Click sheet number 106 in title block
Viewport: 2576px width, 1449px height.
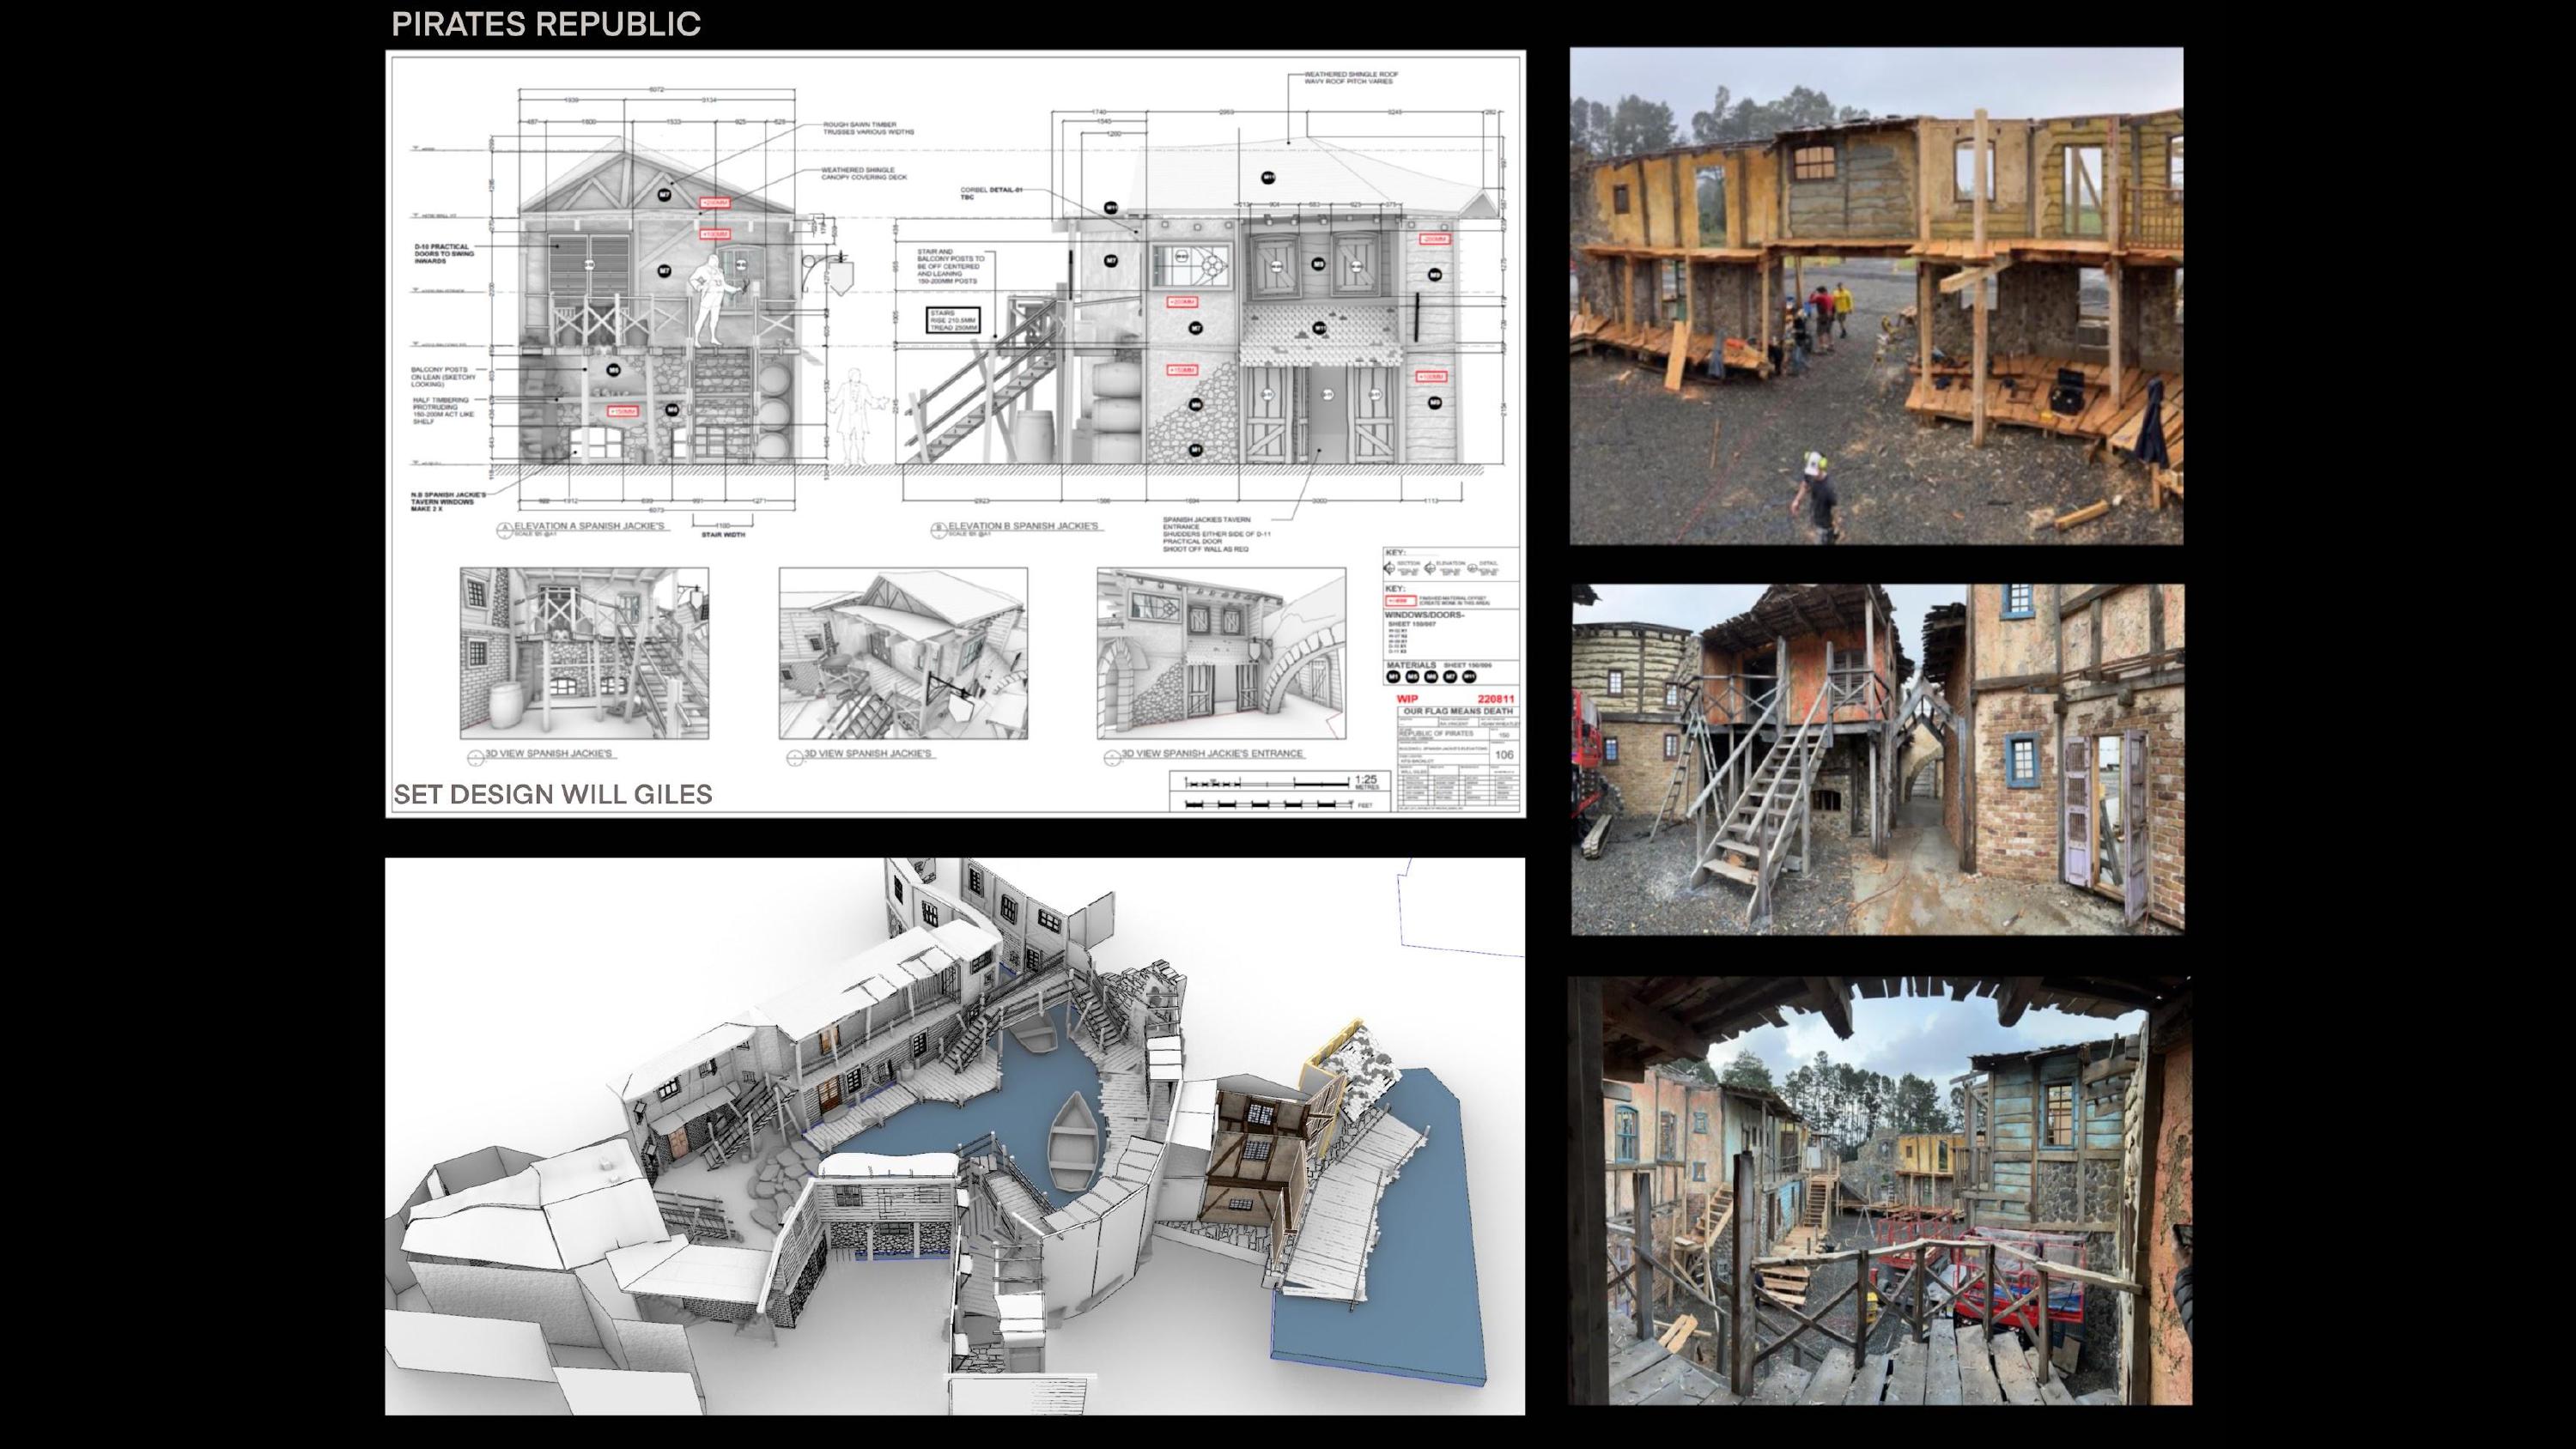[x=1505, y=755]
